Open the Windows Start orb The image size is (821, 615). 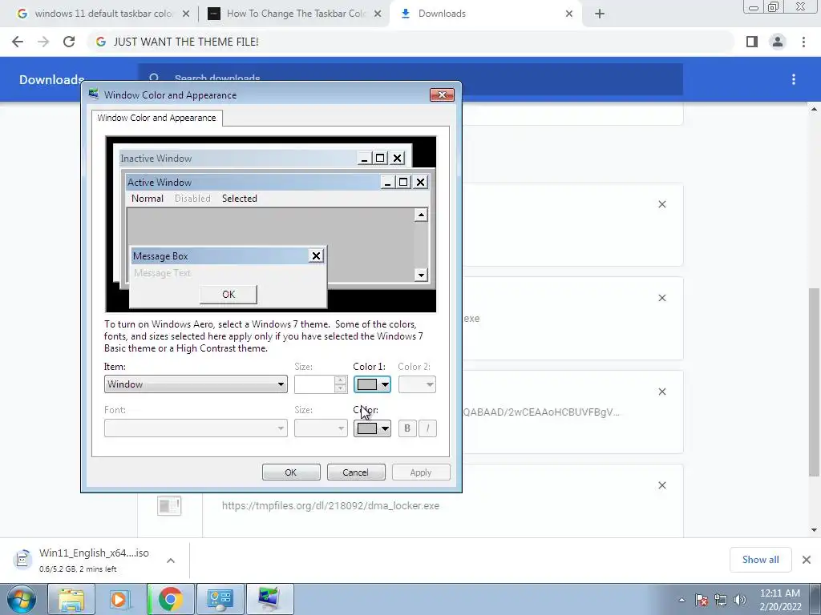pos(22,599)
